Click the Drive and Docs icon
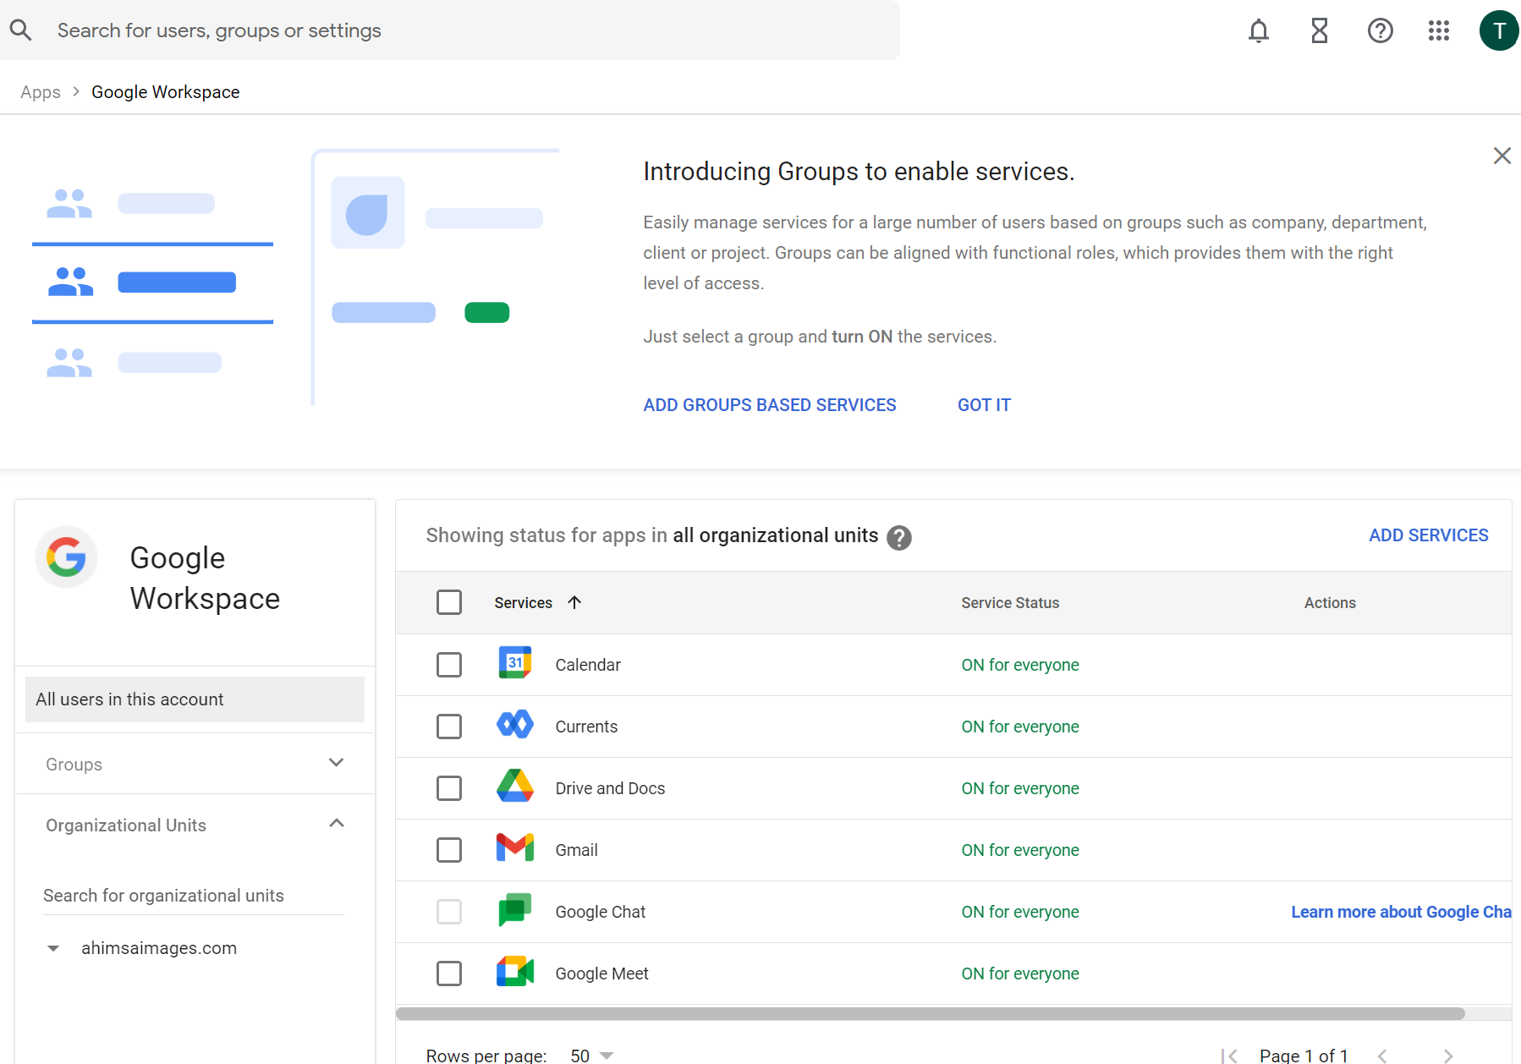Viewport: 1521px width, 1064px height. coord(515,787)
